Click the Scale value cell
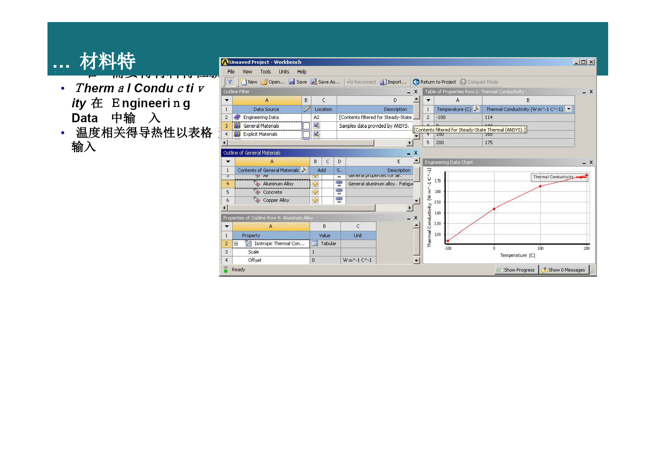The height and width of the screenshot is (464, 656). coord(325,252)
